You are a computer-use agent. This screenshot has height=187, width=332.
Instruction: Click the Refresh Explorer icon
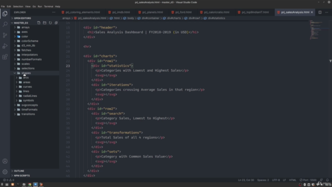point(50,23)
